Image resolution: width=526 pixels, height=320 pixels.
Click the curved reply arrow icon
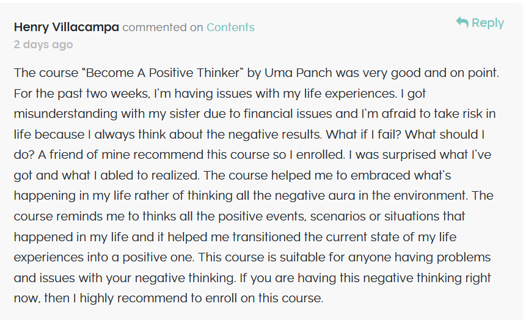coord(462,22)
